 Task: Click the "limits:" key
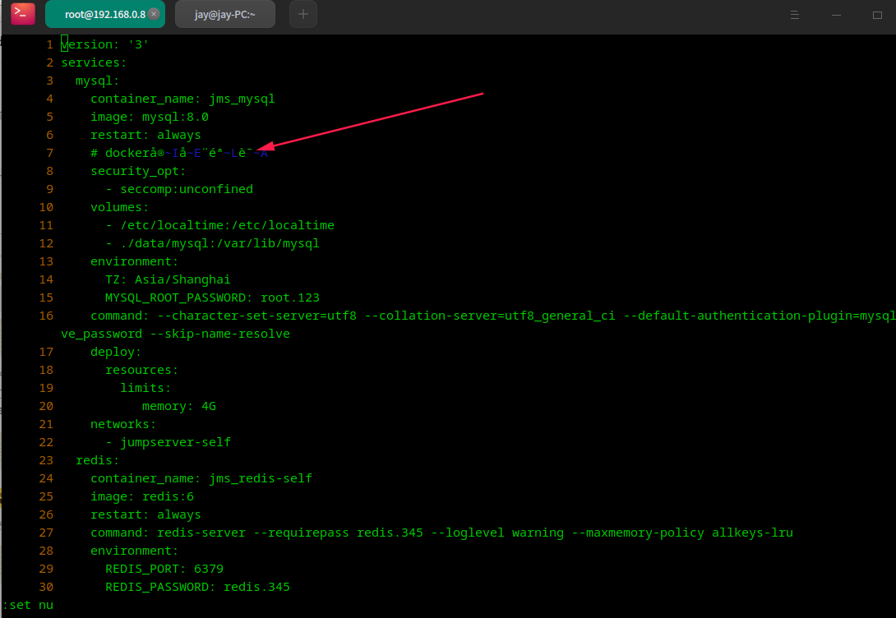[145, 388]
